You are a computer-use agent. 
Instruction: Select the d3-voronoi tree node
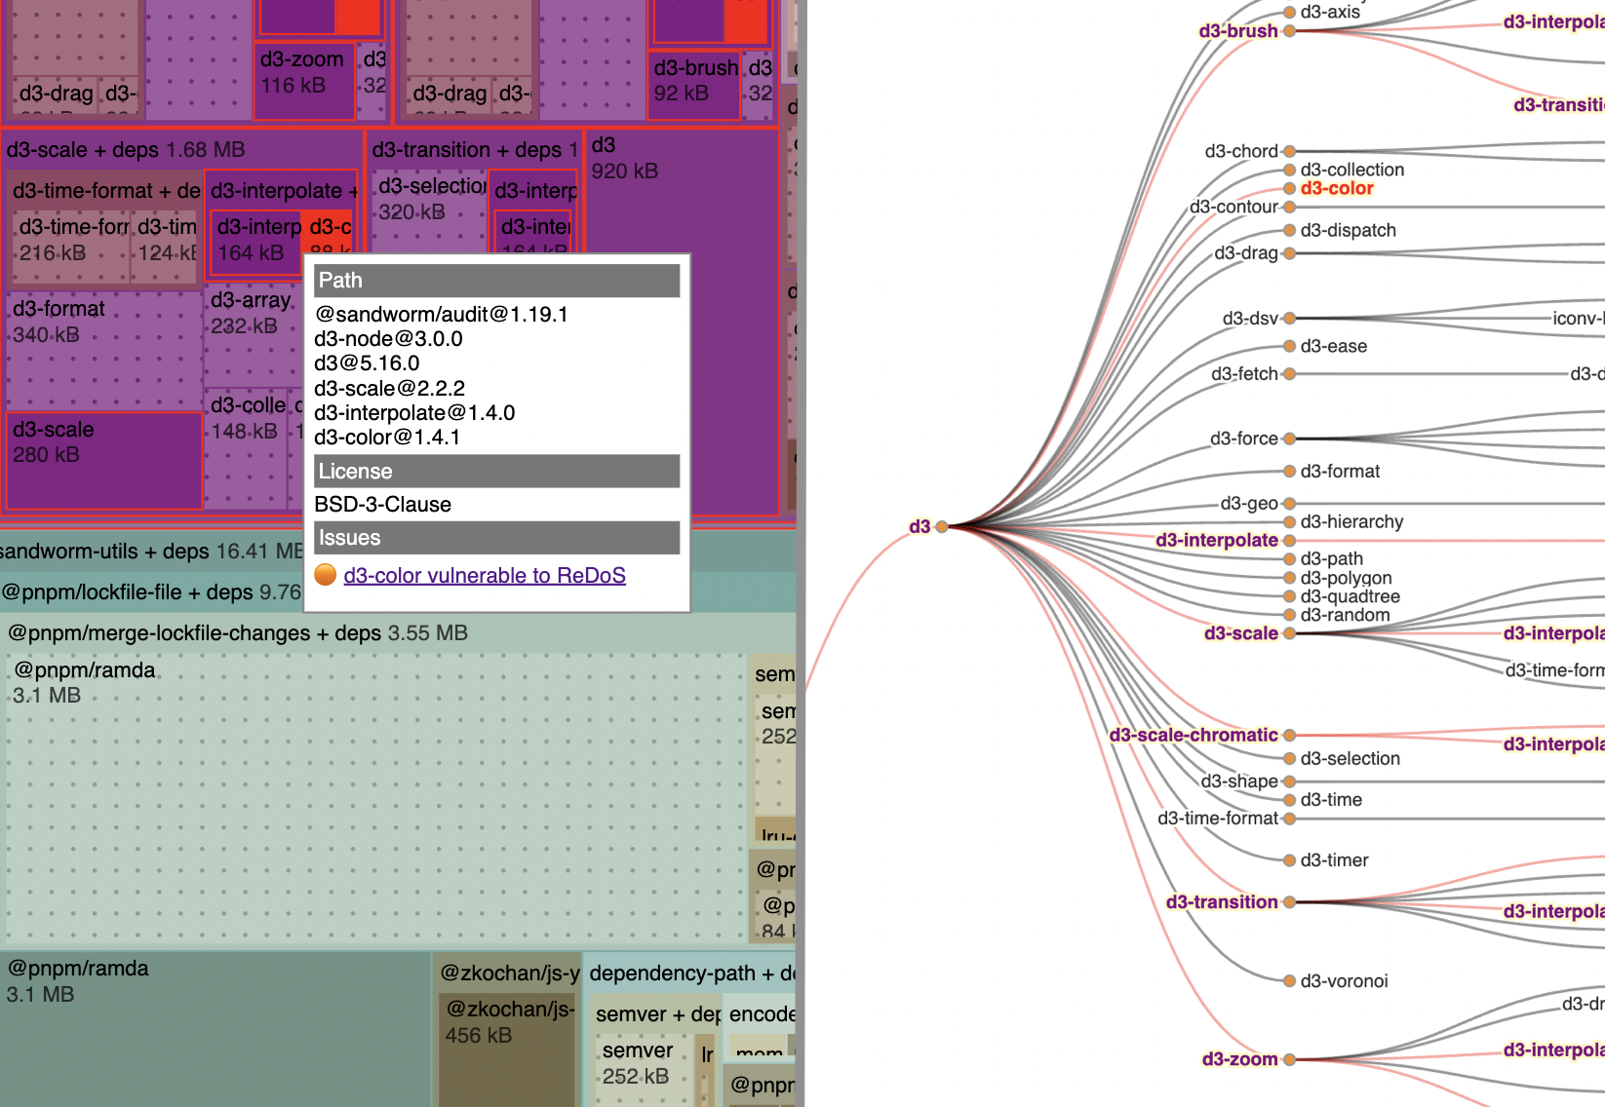[x=1289, y=981]
